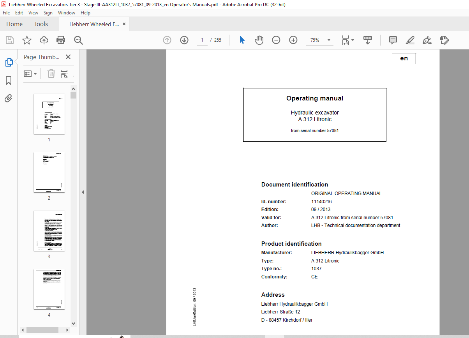This screenshot has width=469, height=338.
Task: Switch to the Home tab
Action: coord(14,24)
